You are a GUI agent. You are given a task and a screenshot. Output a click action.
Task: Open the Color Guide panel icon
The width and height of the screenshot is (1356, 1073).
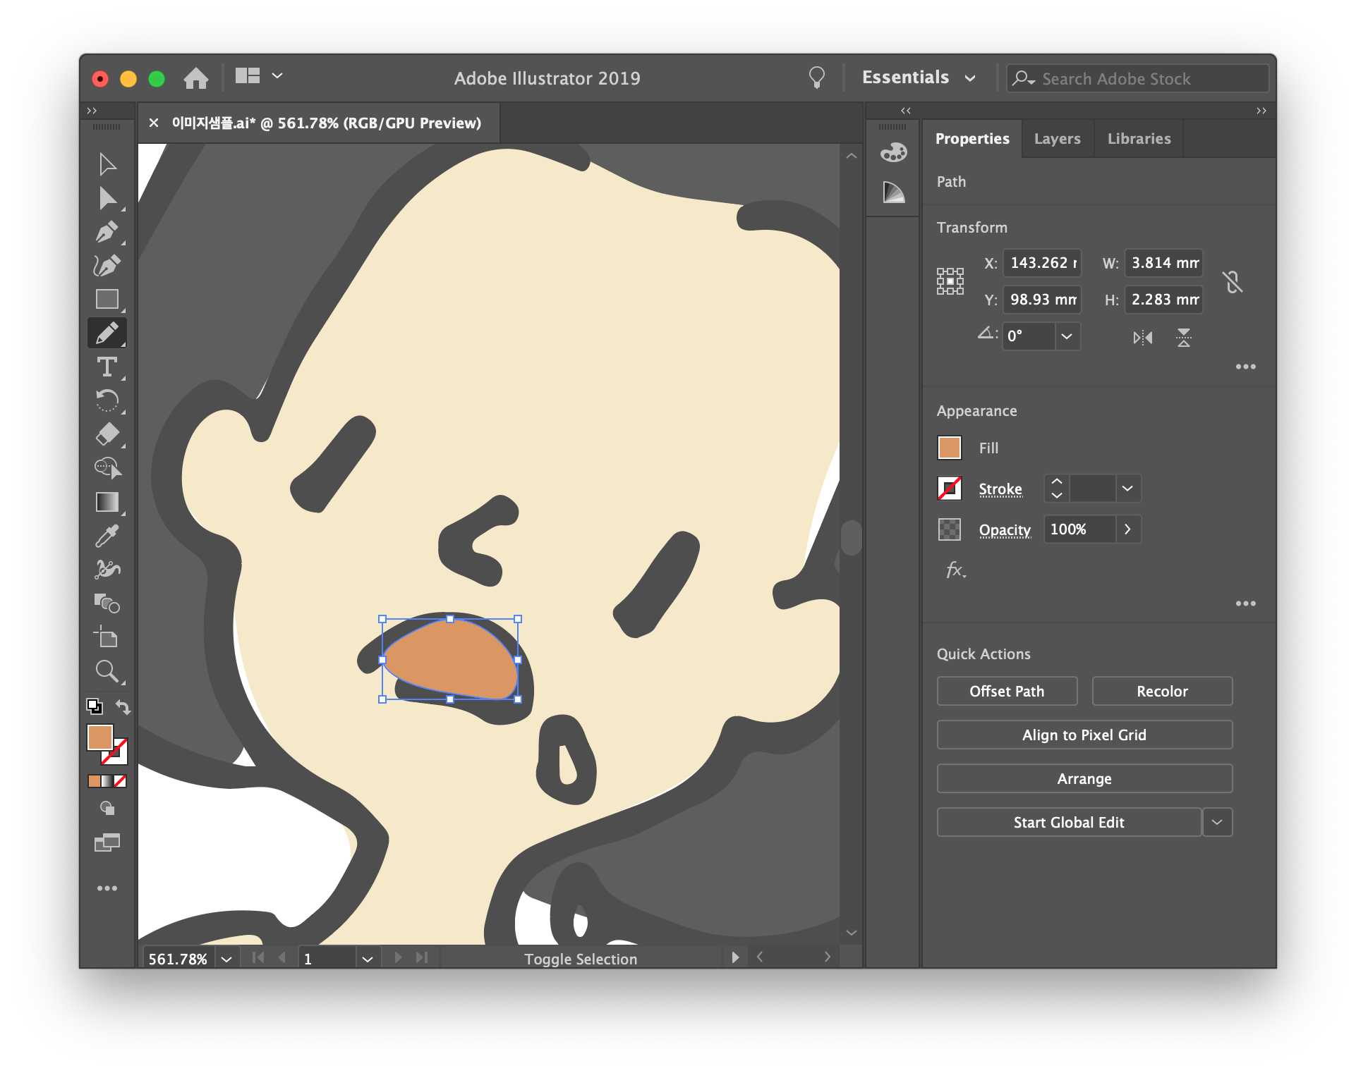point(893,192)
